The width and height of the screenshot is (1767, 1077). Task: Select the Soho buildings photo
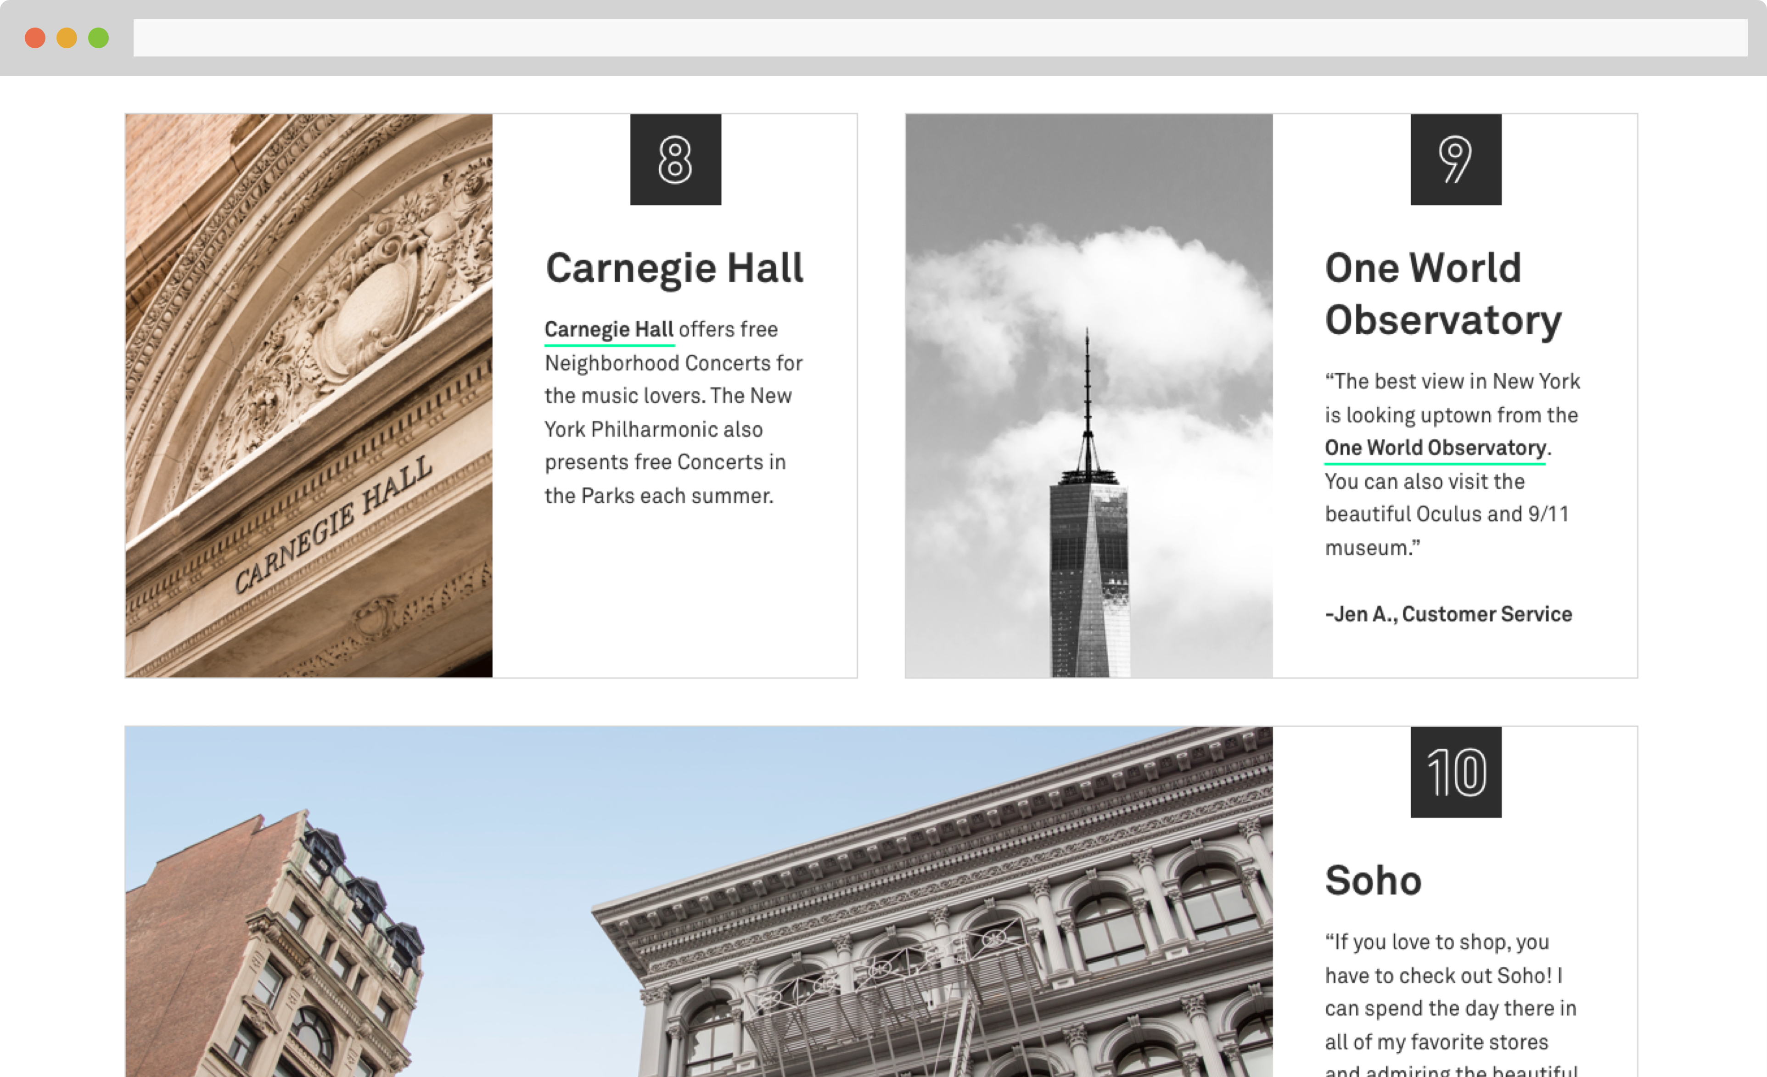[699, 902]
